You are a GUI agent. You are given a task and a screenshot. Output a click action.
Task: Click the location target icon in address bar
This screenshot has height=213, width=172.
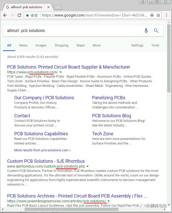tap(152, 15)
